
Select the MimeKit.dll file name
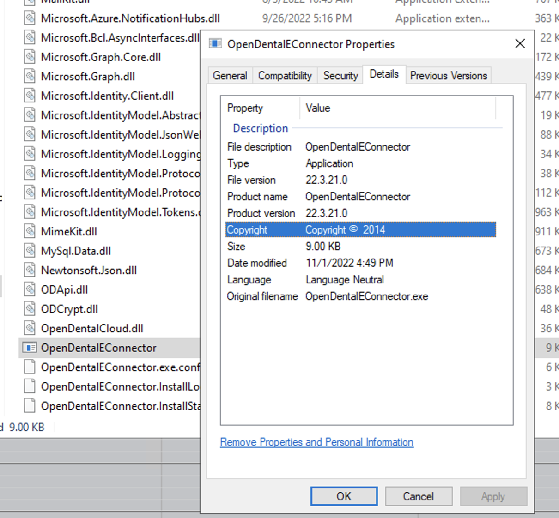click(69, 232)
